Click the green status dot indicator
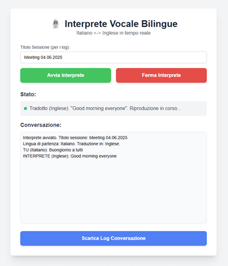 pos(25,109)
